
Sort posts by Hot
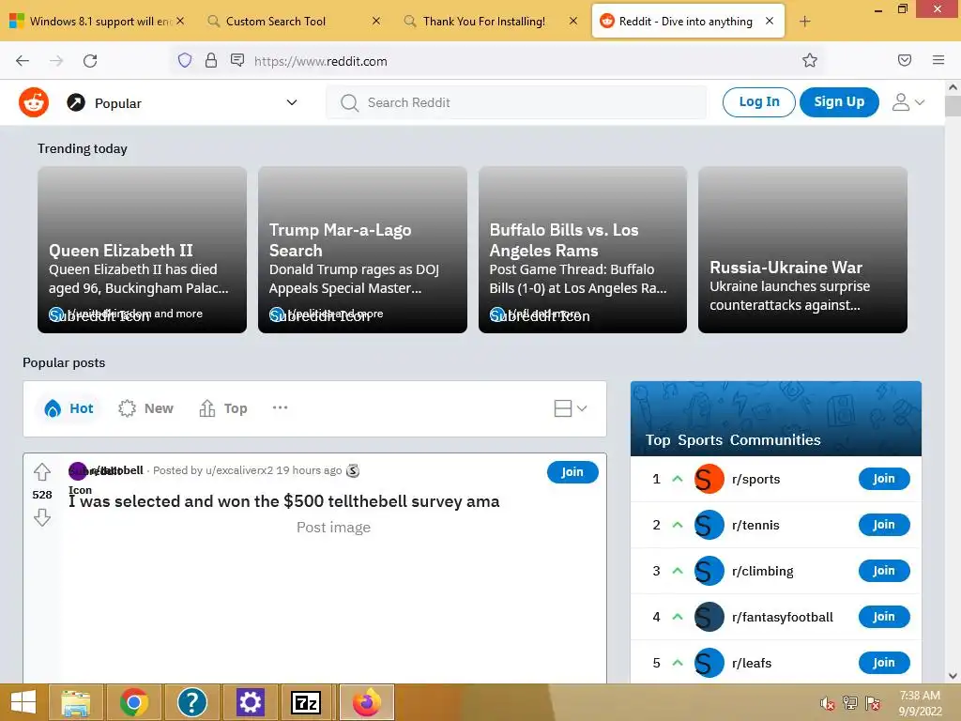(x=69, y=408)
